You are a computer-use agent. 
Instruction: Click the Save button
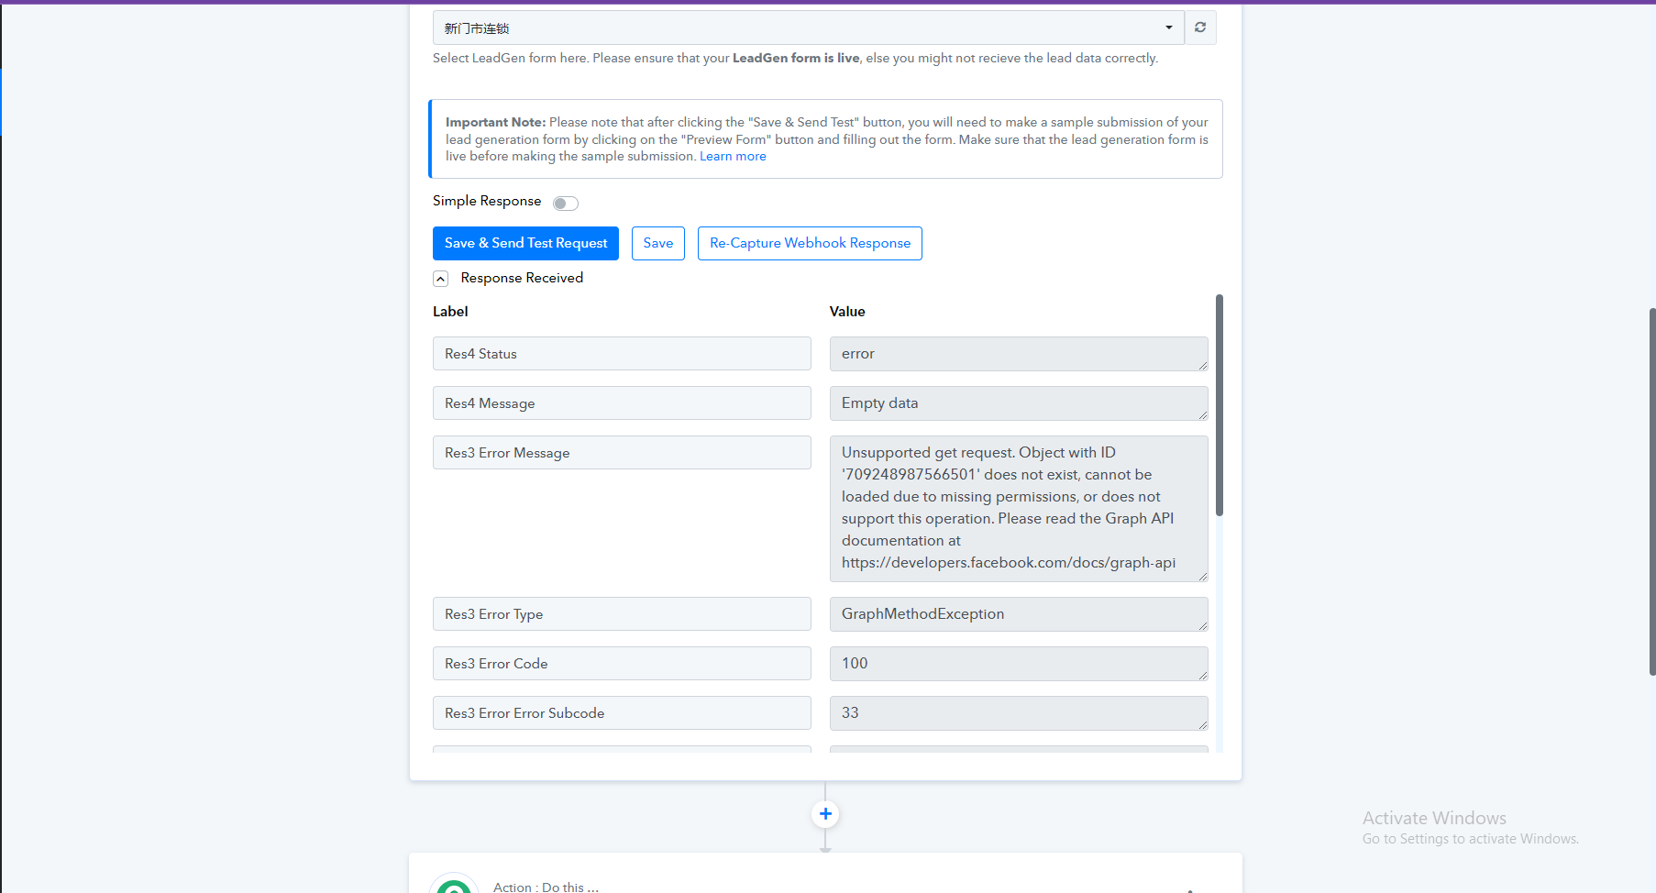point(658,243)
